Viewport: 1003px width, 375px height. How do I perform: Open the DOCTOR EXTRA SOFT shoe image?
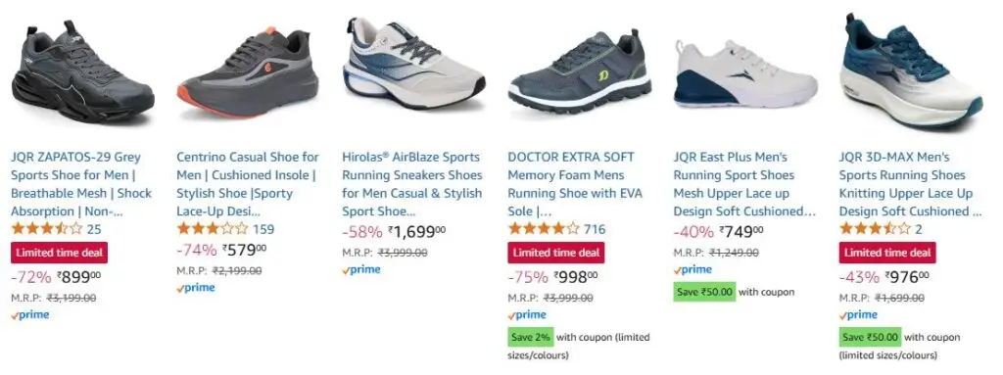[x=580, y=71]
